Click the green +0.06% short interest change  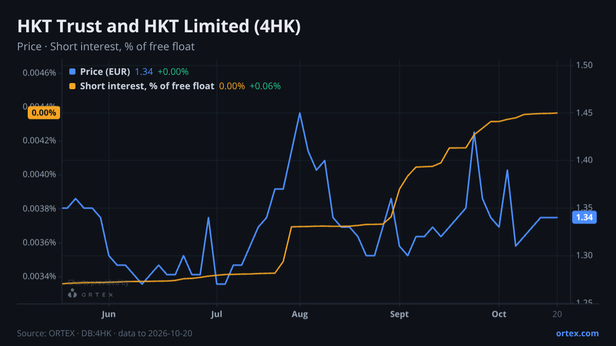pos(265,86)
